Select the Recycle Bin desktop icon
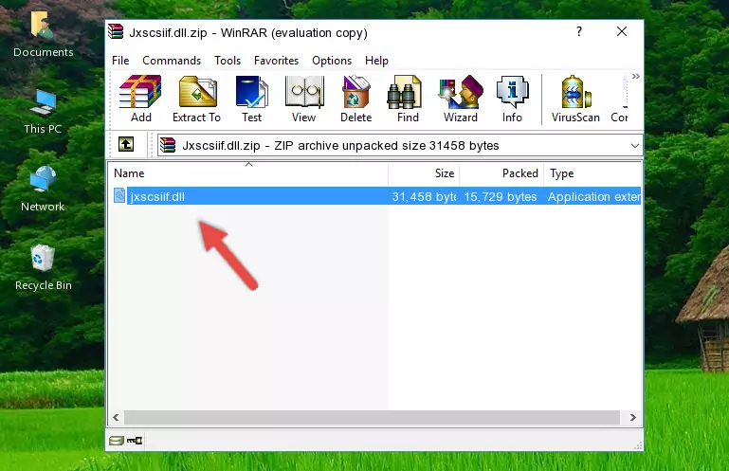 44,267
